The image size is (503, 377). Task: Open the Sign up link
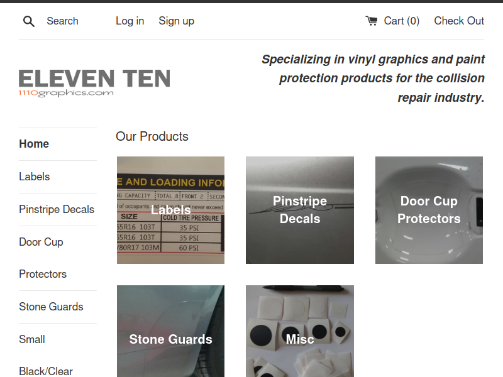click(177, 21)
